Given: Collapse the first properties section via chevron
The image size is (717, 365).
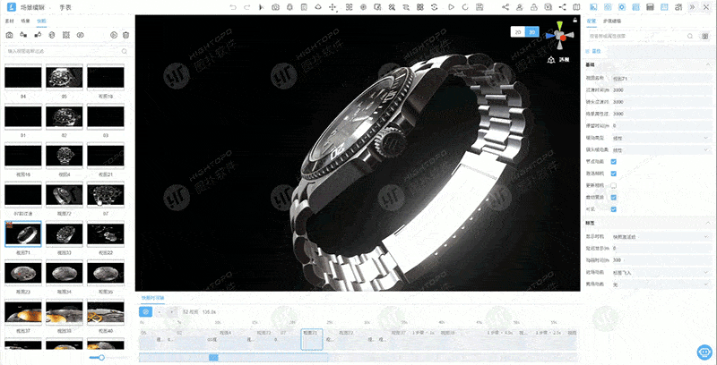Looking at the screenshot, I should click(708, 64).
